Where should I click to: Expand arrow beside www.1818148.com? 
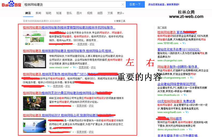(x=181, y=44)
